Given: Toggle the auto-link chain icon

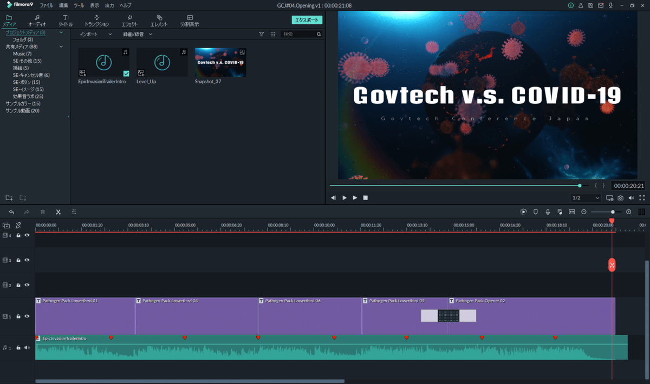Looking at the screenshot, I should (18, 225).
